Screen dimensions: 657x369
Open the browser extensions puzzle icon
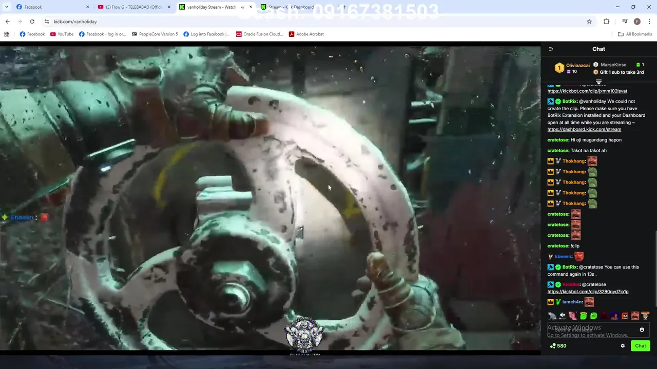(607, 22)
